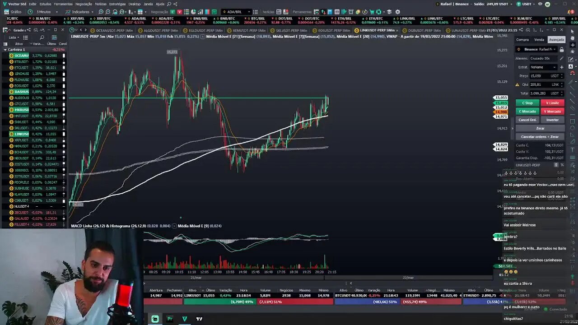The height and width of the screenshot is (325, 578).
Task: Add a new strategy with plus icon
Action: (562, 67)
